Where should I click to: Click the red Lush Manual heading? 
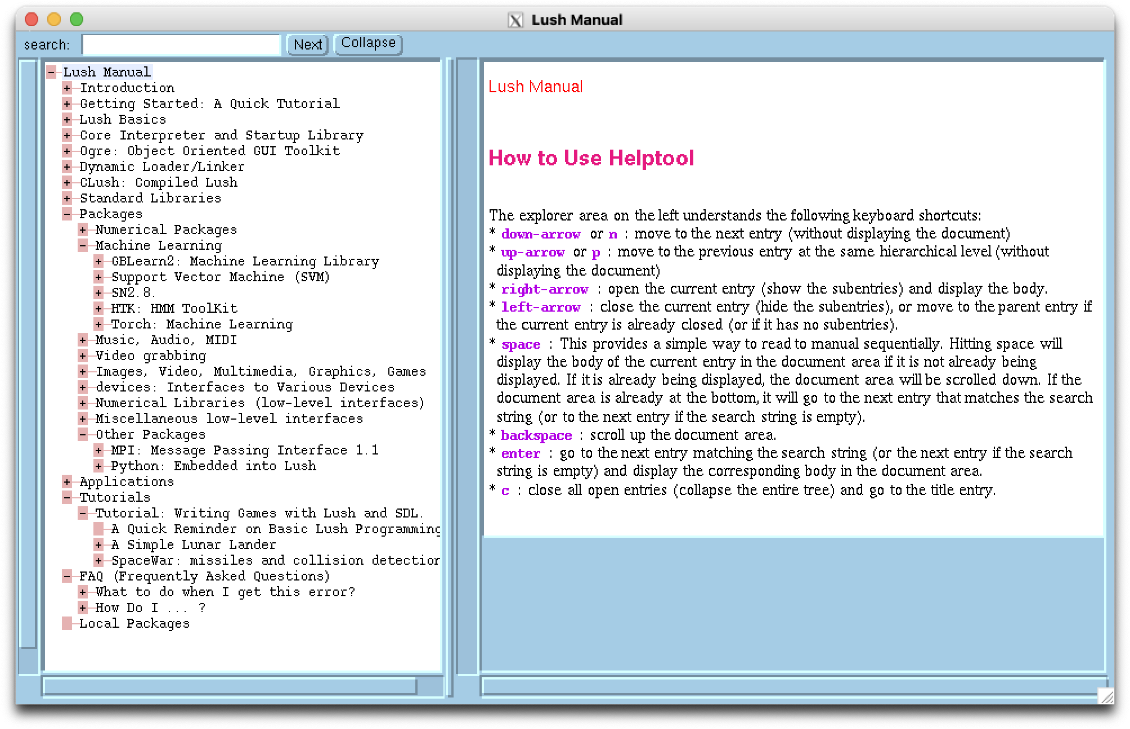point(535,87)
